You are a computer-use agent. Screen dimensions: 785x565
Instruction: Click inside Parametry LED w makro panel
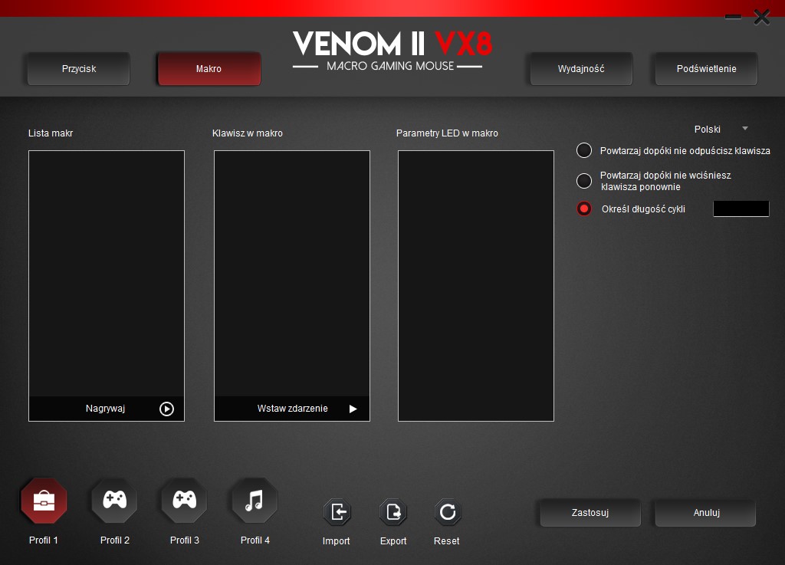(x=475, y=286)
